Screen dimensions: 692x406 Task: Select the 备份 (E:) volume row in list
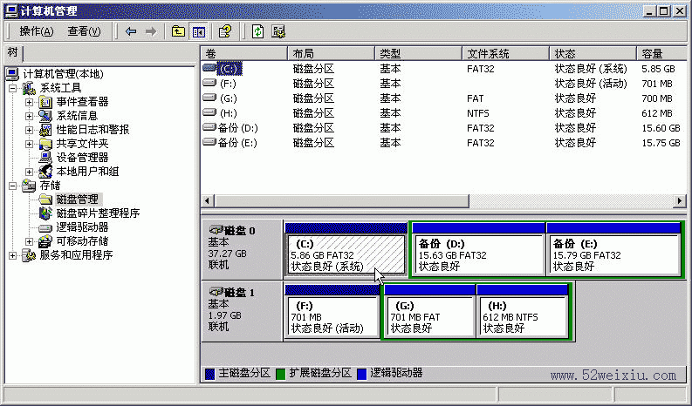tap(443, 143)
